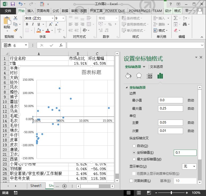The height and width of the screenshot is (196, 206).
Task: Click the Axis Options bar chart icon
Action: tap(160, 76)
